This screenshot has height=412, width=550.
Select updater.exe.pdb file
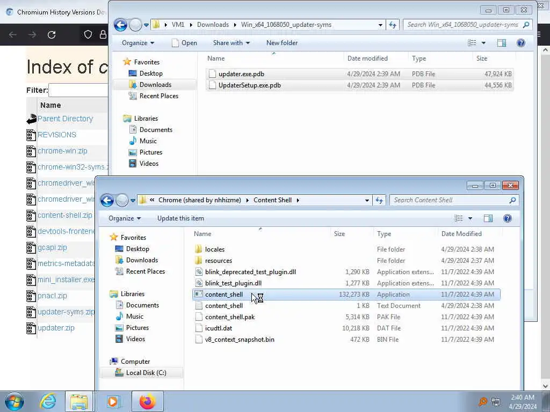tap(359, 74)
